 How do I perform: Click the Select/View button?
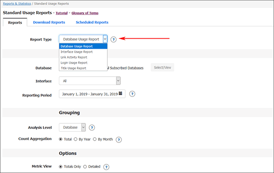(162, 67)
